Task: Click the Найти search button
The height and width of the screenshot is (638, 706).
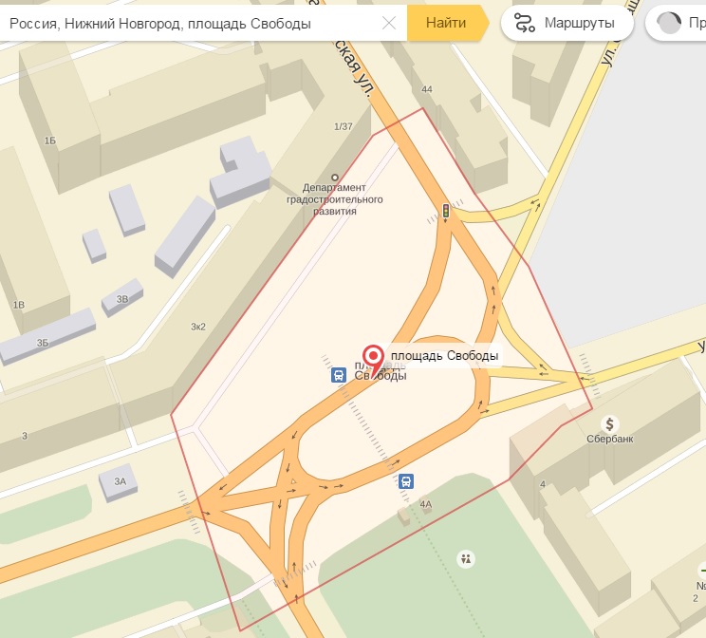Action: (448, 23)
